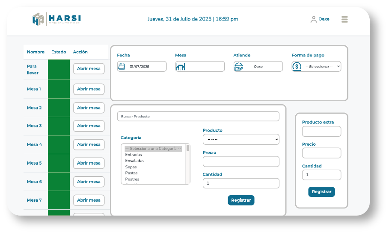The image size is (389, 235).
Task: Click the 'Mesa 6' row name
Action: [x=34, y=182]
